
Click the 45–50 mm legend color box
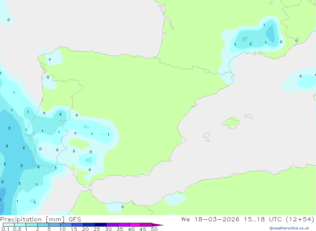147,225
